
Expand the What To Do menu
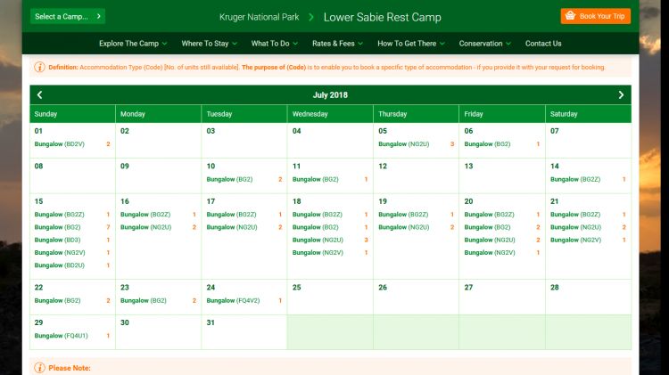[x=275, y=44]
